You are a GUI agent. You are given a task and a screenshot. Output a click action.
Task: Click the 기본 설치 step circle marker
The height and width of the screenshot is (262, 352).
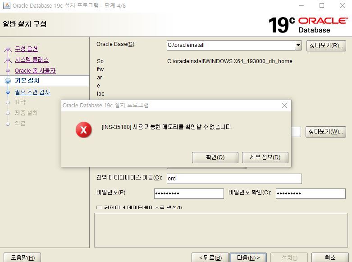(8, 81)
